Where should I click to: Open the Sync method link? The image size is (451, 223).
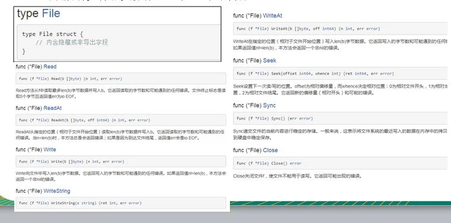pos(269,105)
